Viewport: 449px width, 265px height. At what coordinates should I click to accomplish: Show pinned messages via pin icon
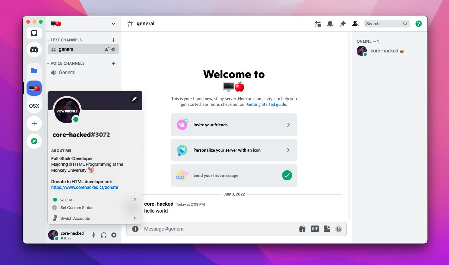coord(343,24)
